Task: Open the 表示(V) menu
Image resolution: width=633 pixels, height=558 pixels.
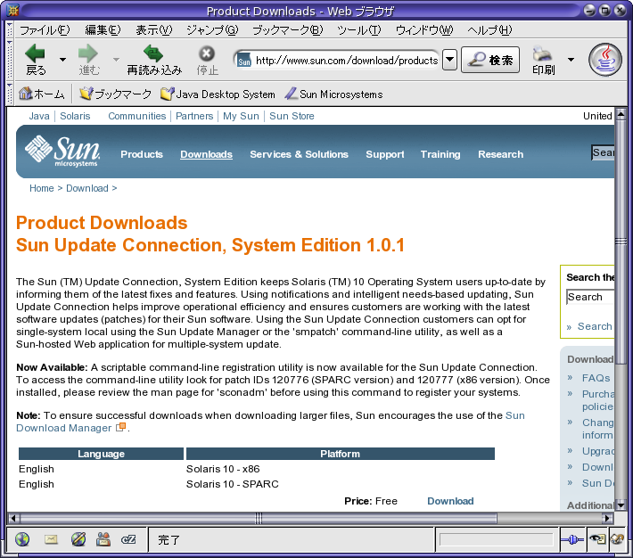Action: click(154, 30)
